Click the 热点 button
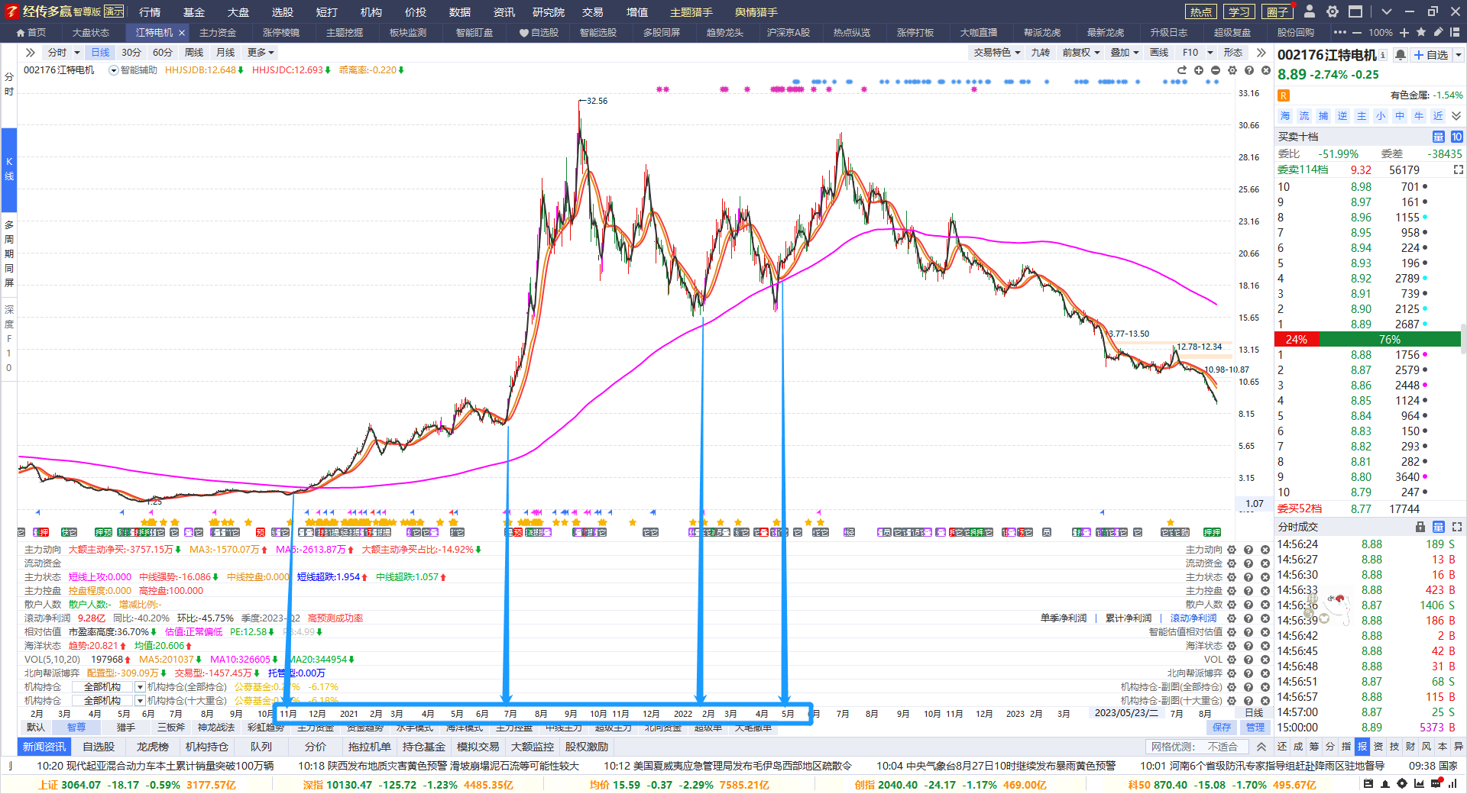The image size is (1467, 794). [1200, 11]
